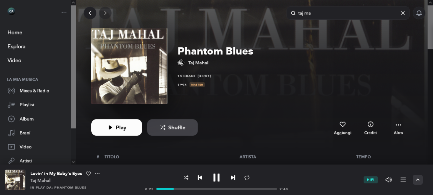Image resolution: width=433 pixels, height=195 pixels.
Task: Go back with the left arrow
Action: [90, 13]
